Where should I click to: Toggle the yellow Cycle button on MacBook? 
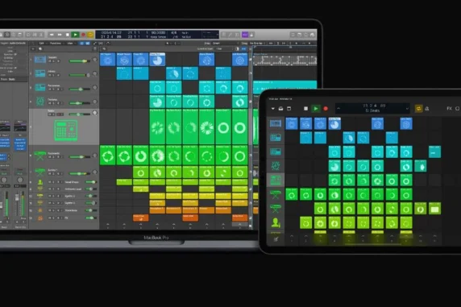coord(90,35)
